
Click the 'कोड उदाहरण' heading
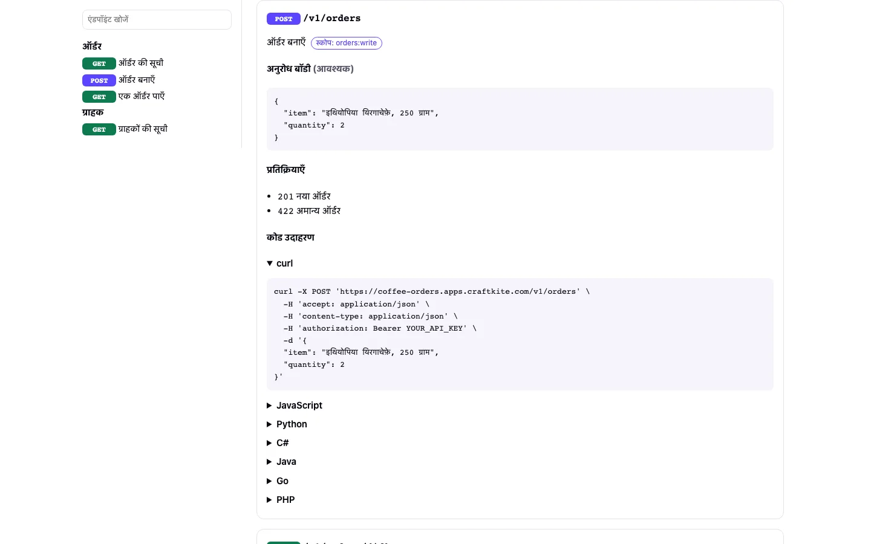pos(290,238)
